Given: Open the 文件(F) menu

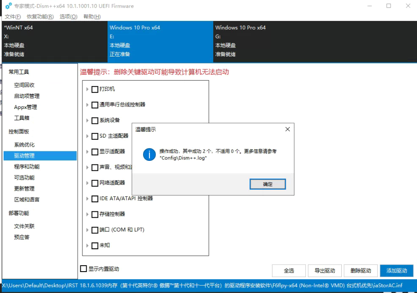Looking at the screenshot, I should tap(13, 17).
